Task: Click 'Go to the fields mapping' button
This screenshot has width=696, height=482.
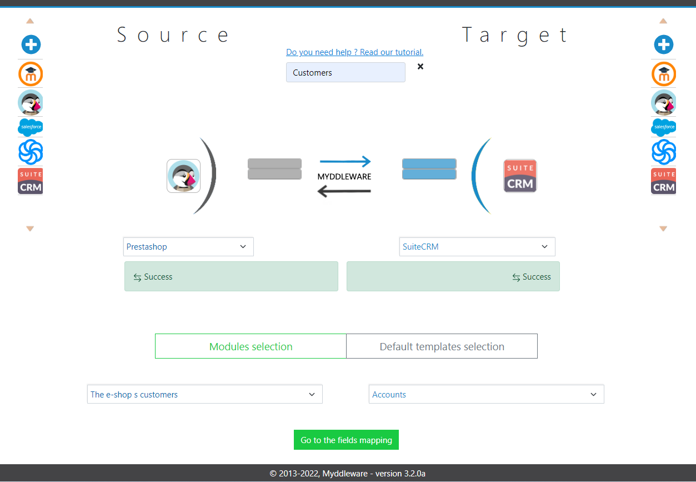Action: [x=346, y=439]
